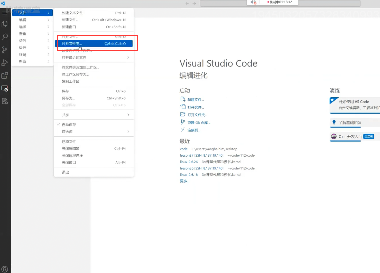Open the 开始使用 VS Code walkthrough
380x273 pixels.
tap(355, 105)
